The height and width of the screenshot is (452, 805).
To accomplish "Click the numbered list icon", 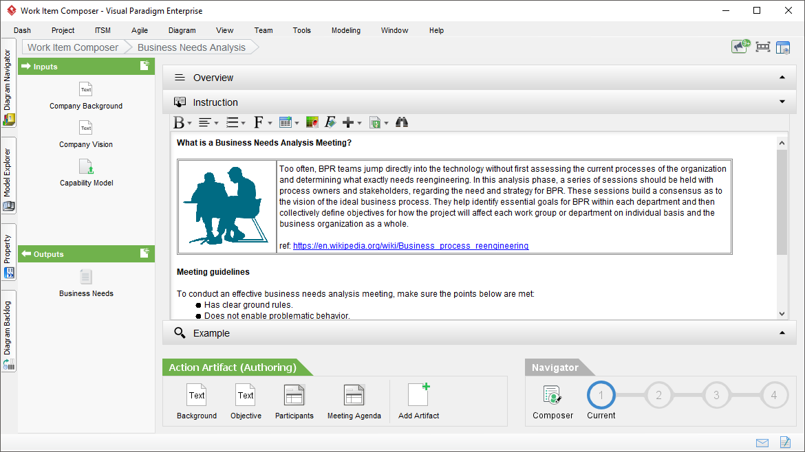I will (232, 122).
